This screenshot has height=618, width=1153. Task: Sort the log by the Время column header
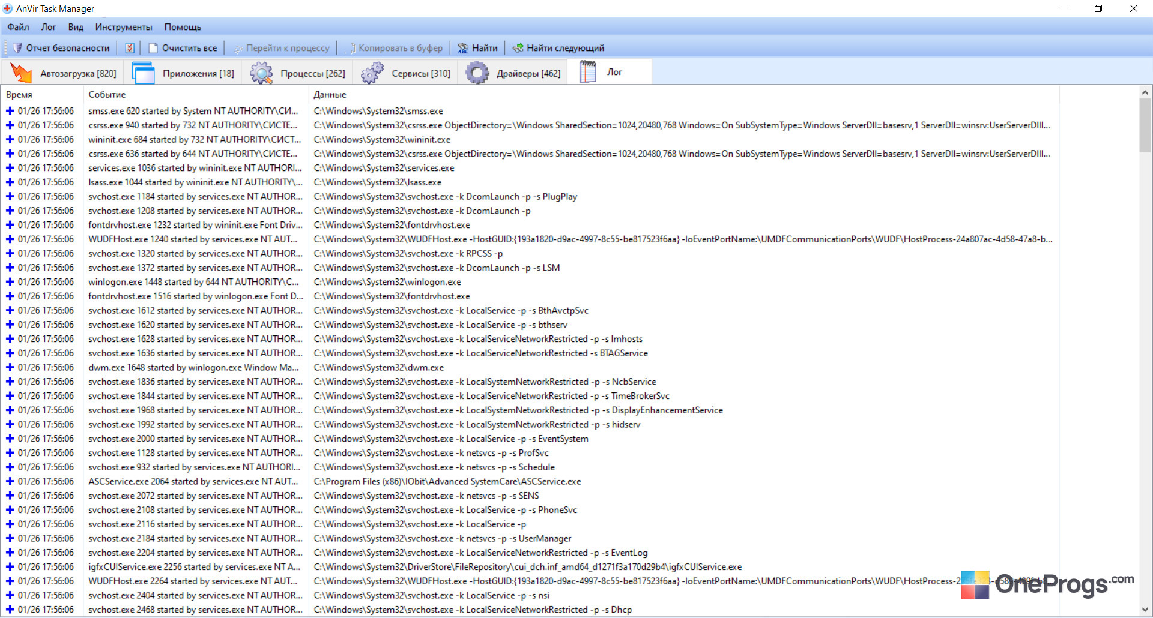[42, 94]
